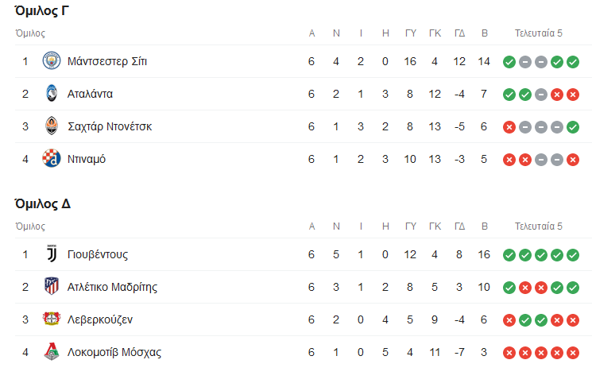This screenshot has height=387, width=592.
Task: Click Dinamo's first red loss icon
Action: (x=509, y=160)
